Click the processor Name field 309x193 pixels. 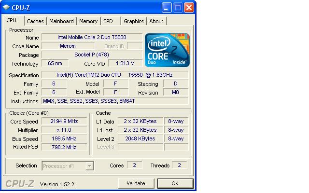pyautogui.click(x=92, y=37)
